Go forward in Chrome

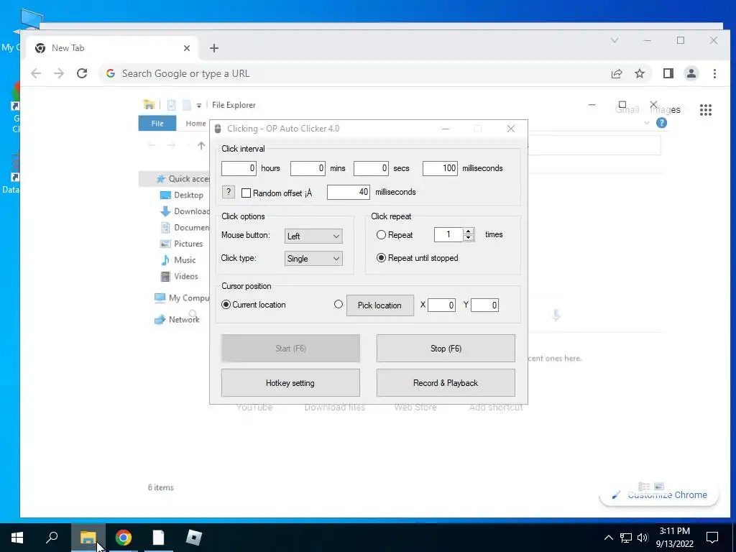59,73
